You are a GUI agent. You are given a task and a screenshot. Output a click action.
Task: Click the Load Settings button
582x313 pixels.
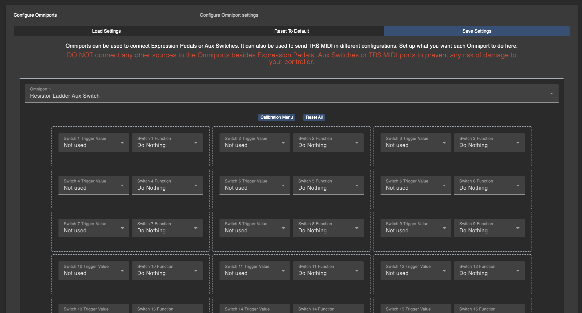tap(106, 31)
